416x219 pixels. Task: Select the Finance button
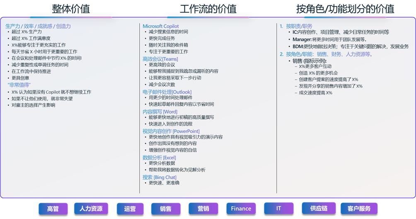(x=241, y=209)
